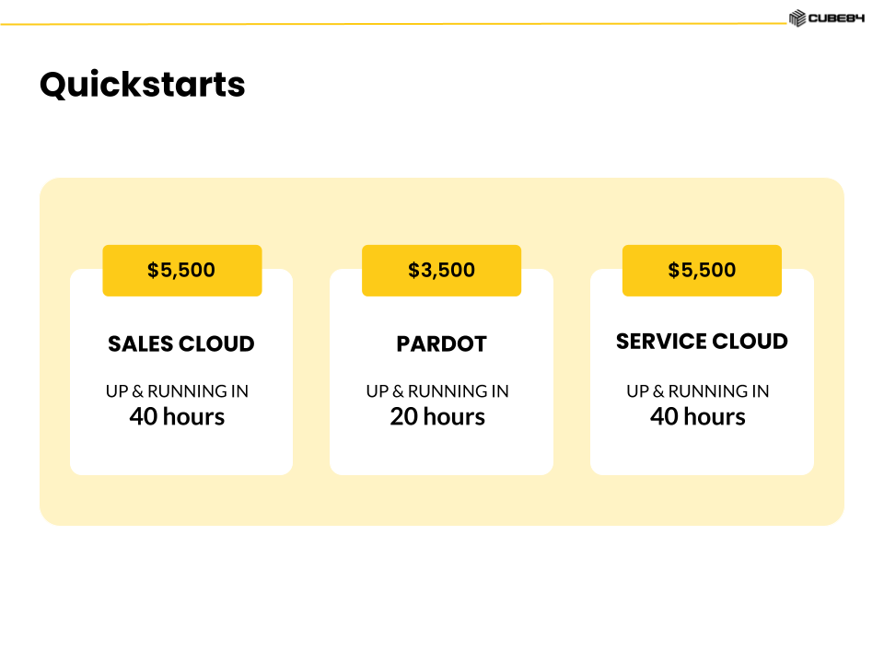The image size is (884, 663).
Task: Click UP & RUNNING IN under Pardot
Action: coord(437,391)
